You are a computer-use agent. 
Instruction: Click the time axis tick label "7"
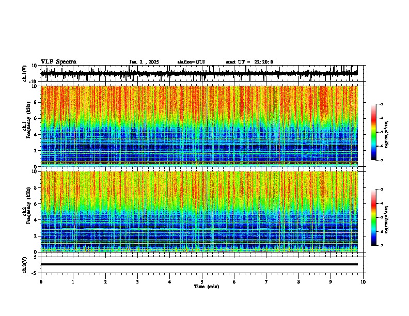point(266,282)
